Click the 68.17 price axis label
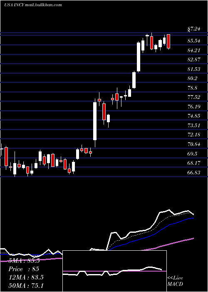The height and width of the screenshot is (292, 208). click(194, 163)
